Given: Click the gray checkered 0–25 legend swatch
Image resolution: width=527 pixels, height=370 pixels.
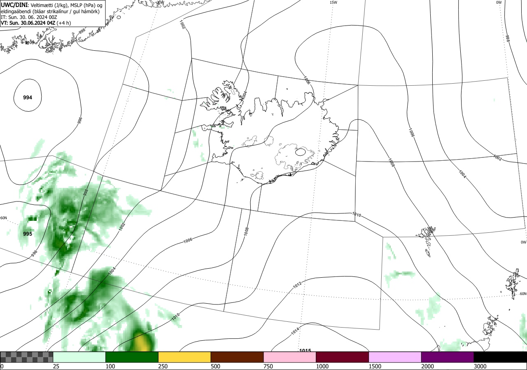Looking at the screenshot, I should (26, 357).
